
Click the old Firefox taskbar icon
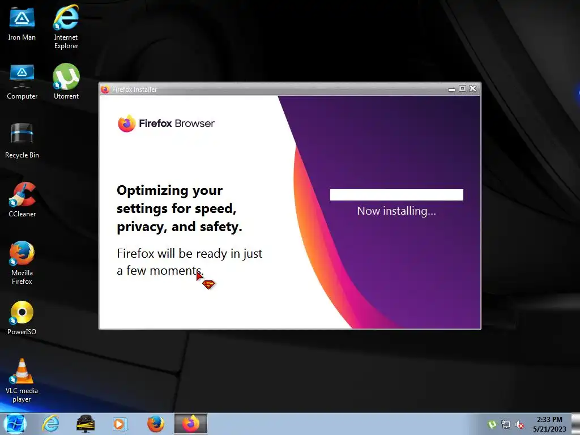(156, 424)
